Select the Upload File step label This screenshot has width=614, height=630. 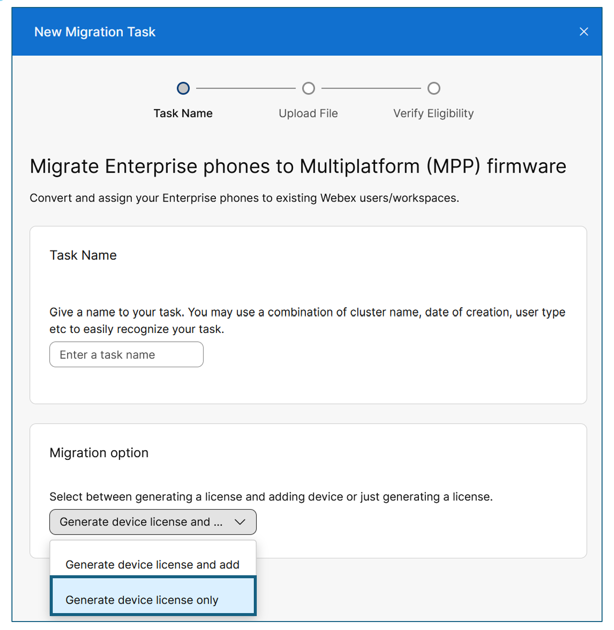pyautogui.click(x=308, y=113)
